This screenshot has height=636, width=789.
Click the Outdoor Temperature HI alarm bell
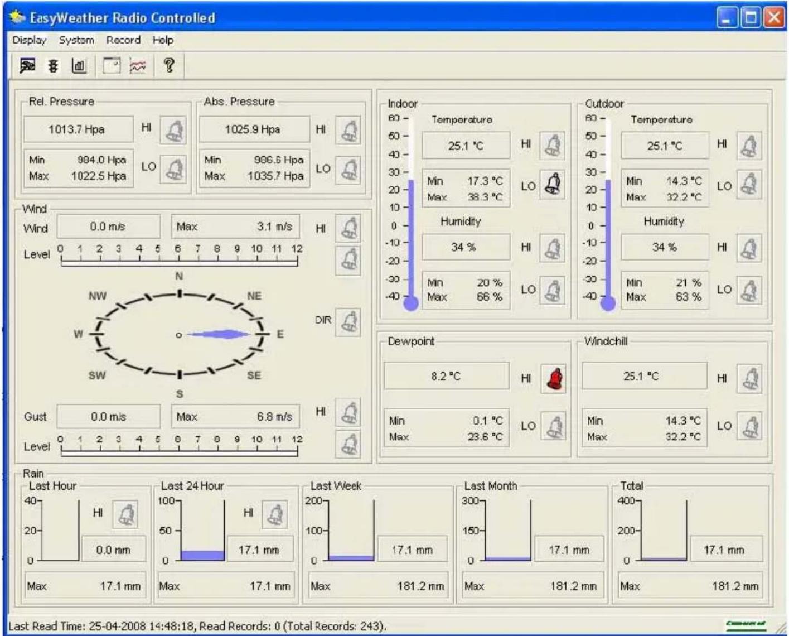[x=749, y=146]
